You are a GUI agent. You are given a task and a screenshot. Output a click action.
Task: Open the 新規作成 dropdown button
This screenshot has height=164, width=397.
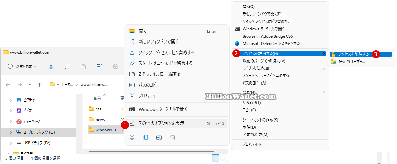click(22, 66)
